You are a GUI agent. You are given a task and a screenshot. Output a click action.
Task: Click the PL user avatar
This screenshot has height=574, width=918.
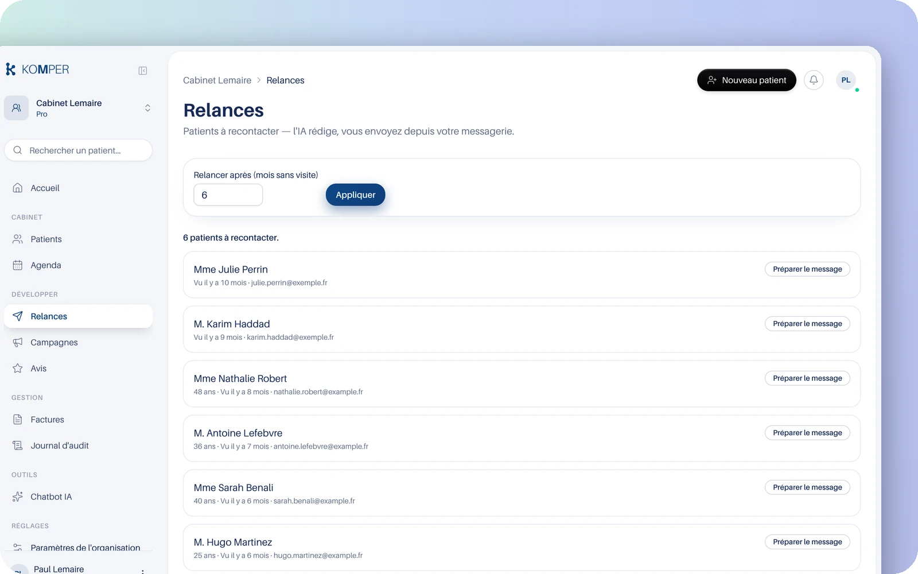coord(846,80)
